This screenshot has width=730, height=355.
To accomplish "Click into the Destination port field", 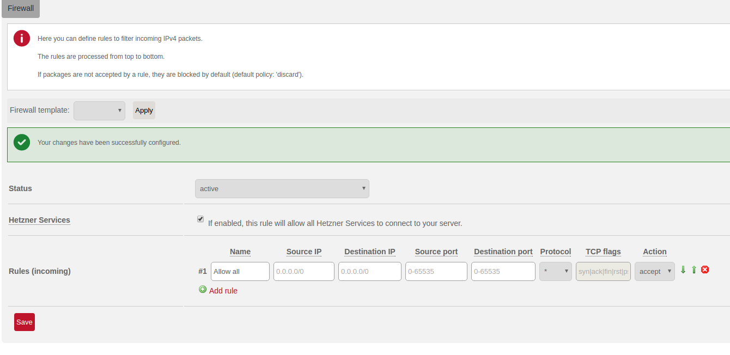I will (x=503, y=272).
